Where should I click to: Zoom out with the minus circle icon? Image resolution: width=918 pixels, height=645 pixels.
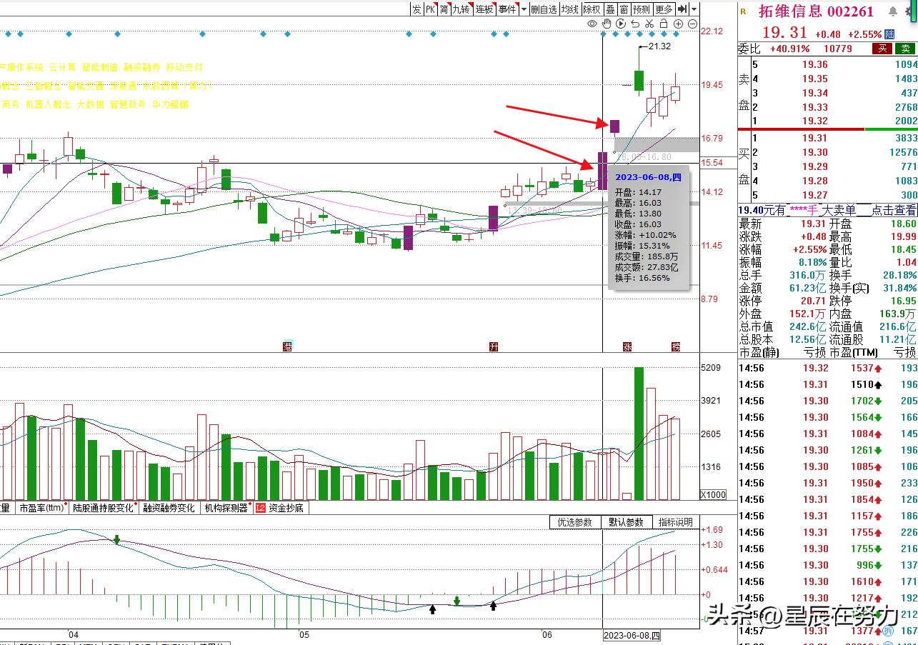tap(692, 24)
